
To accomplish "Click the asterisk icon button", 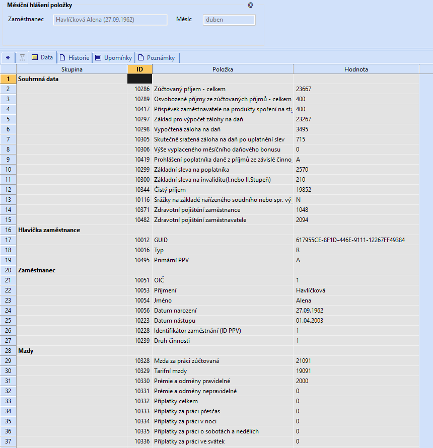I will [x=8, y=58].
